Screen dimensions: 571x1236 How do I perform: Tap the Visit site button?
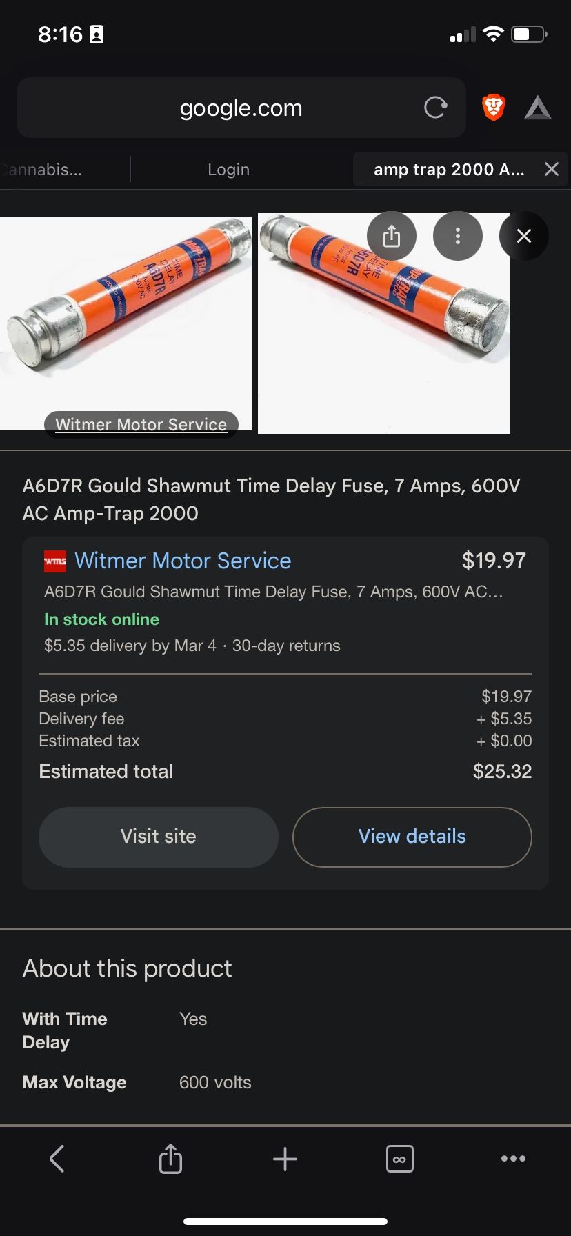tap(159, 837)
